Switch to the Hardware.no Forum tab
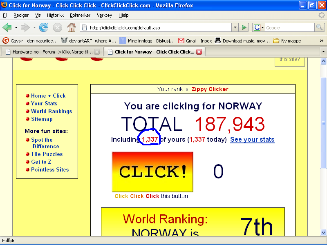The width and height of the screenshot is (327, 245). click(x=52, y=52)
